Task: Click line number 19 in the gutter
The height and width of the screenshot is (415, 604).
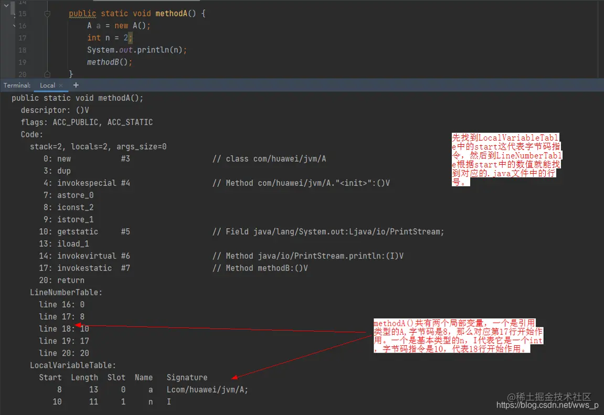Action: (x=23, y=62)
